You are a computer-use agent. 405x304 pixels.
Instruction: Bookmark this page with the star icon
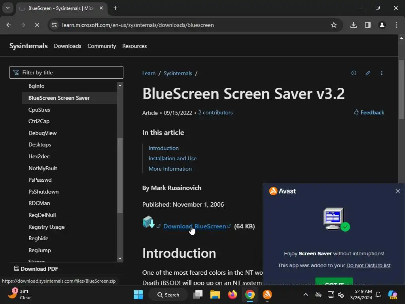click(334, 25)
